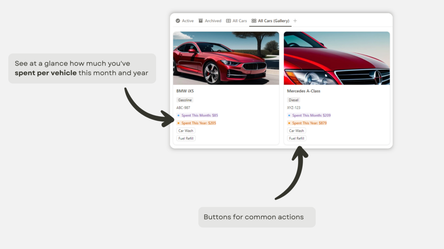Click blue dot beside Mercedes Spent This Month
The image size is (444, 249).
pos(289,115)
